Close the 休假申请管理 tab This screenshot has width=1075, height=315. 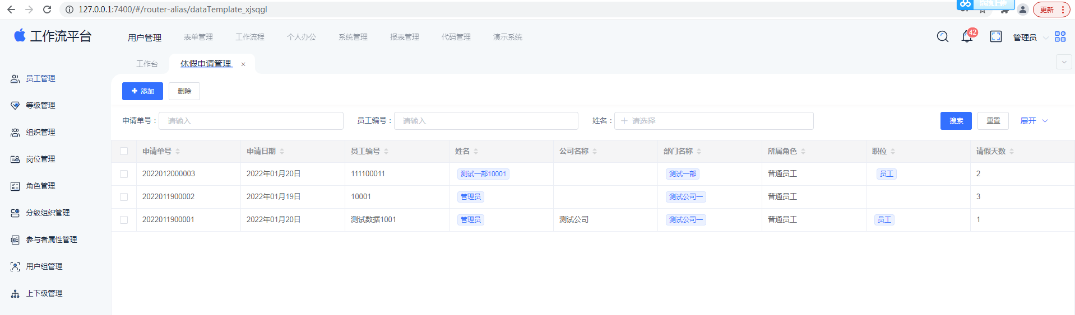(x=243, y=64)
